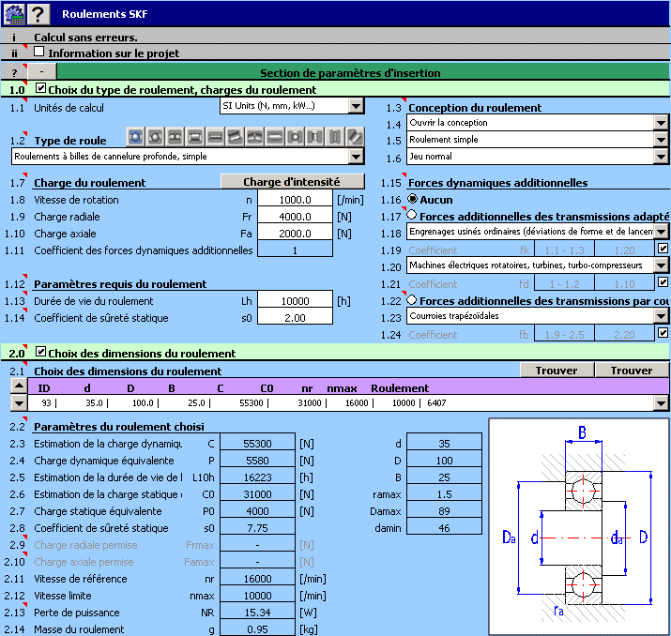Click the L10h value 16223

tap(257, 477)
